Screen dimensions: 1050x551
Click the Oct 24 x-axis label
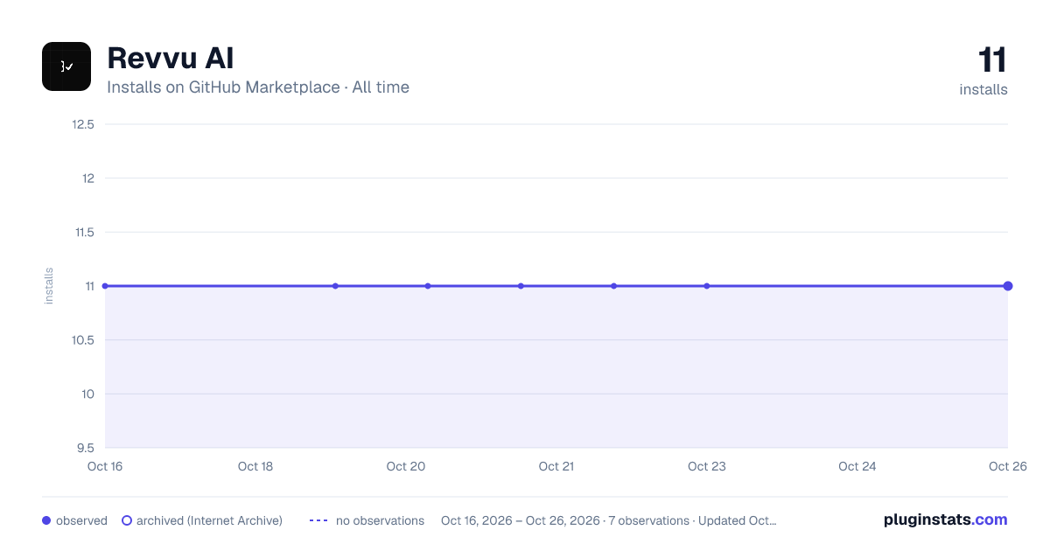click(857, 466)
